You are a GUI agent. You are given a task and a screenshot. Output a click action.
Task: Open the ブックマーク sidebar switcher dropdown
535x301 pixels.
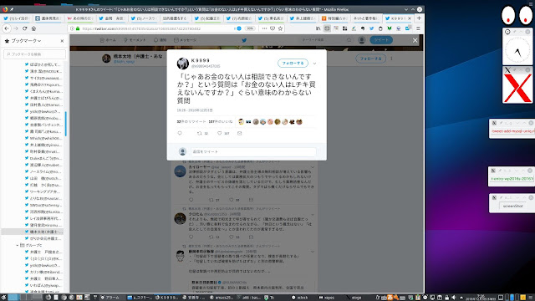(x=23, y=41)
